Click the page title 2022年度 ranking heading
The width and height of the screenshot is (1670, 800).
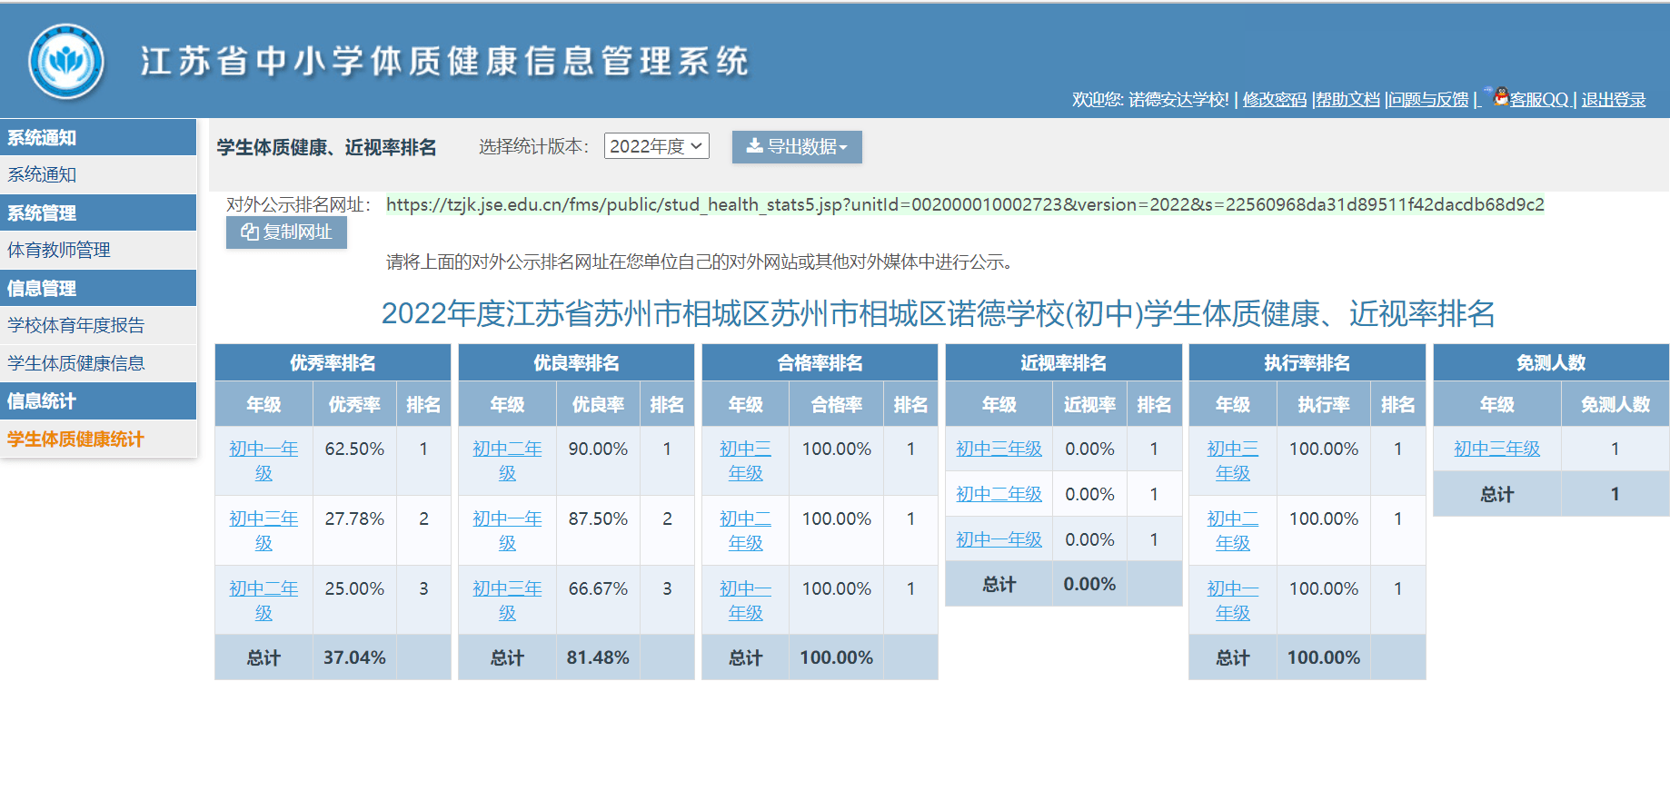[x=938, y=313]
